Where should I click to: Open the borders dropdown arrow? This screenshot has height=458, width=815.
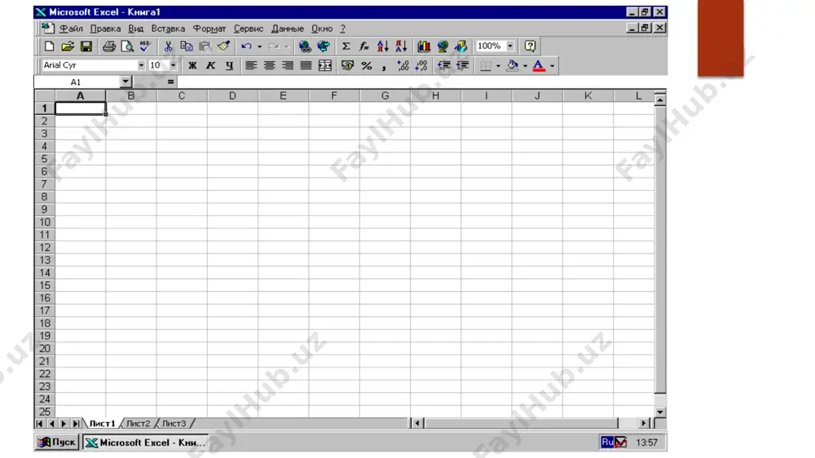click(498, 66)
